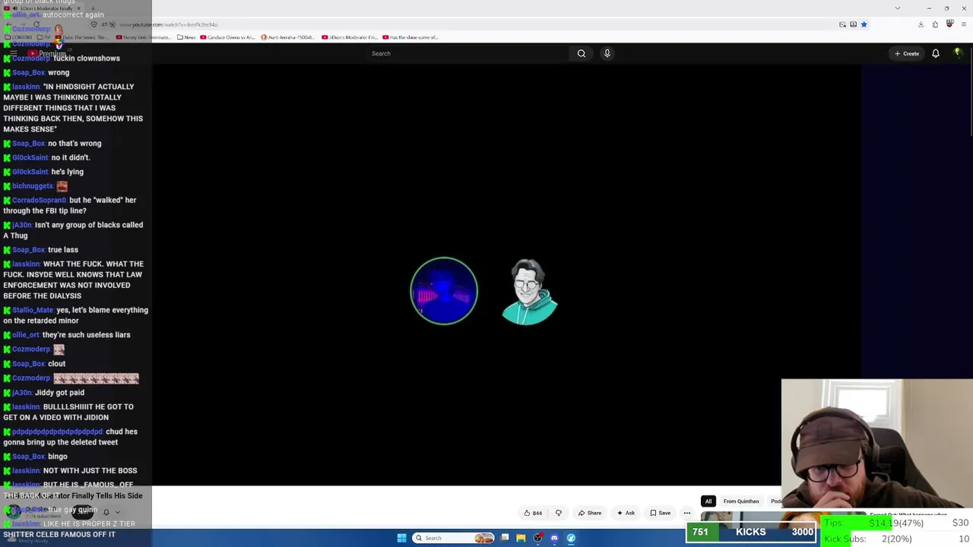
Task: Like the video with 844 likes
Action: coord(533,513)
